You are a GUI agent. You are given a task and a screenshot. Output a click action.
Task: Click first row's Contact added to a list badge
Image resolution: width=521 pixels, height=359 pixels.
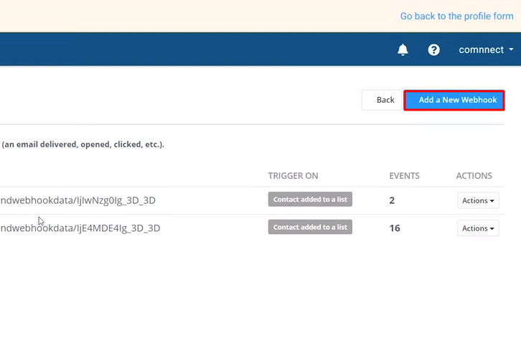pyautogui.click(x=310, y=200)
